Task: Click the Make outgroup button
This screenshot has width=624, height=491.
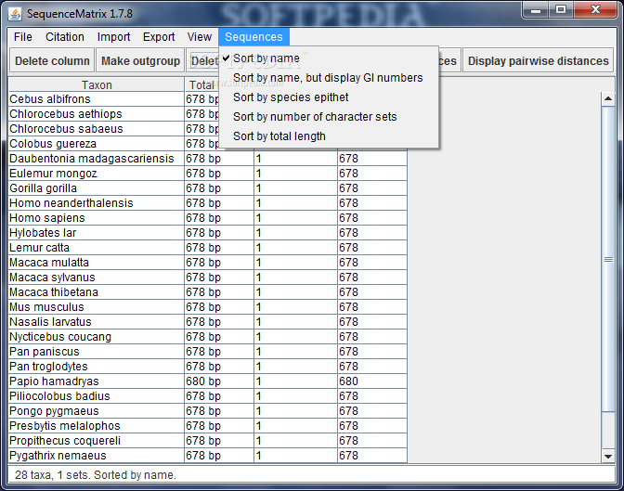Action: (x=140, y=61)
